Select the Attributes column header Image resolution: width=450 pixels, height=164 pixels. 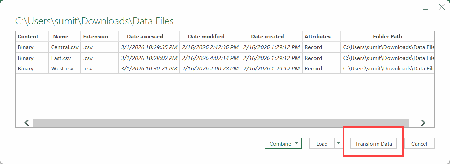[321, 36]
